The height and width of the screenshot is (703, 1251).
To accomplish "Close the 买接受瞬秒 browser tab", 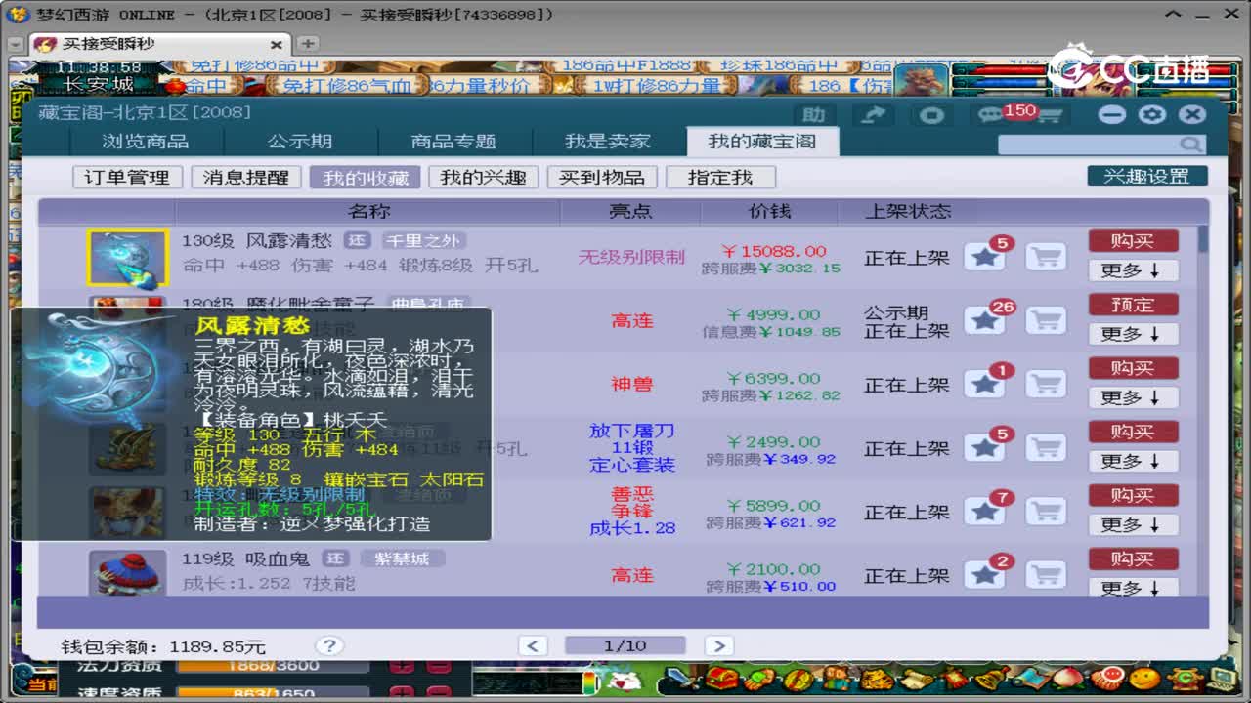I will [277, 45].
